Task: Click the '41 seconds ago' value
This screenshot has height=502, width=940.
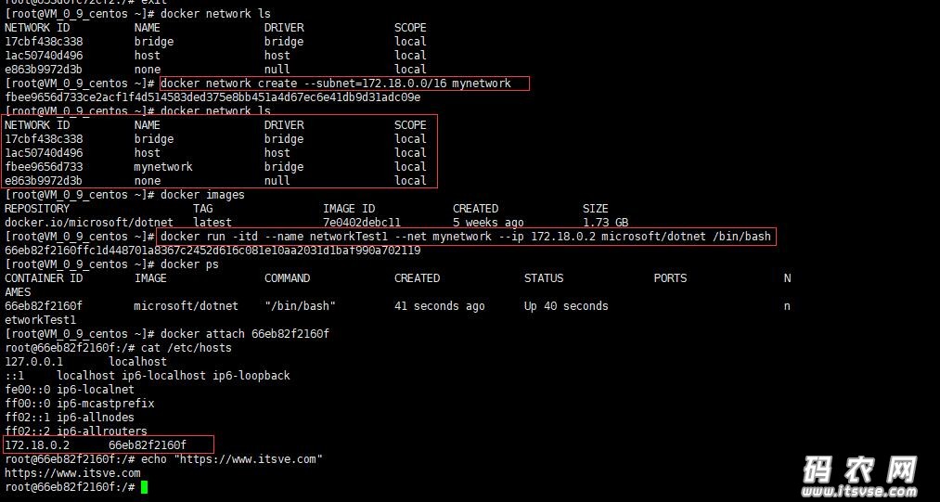Action: tap(440, 306)
